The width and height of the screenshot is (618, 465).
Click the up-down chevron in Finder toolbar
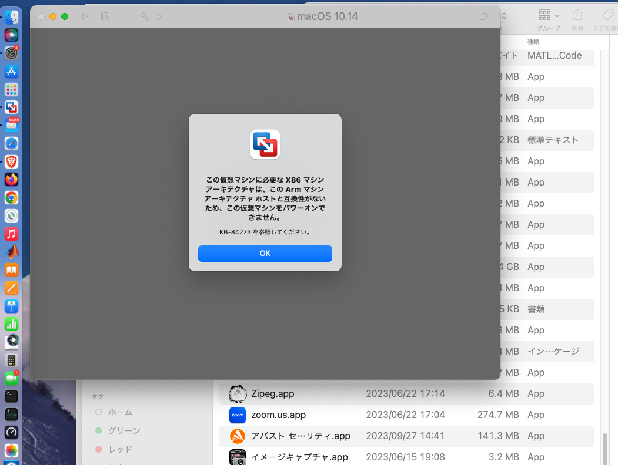[x=504, y=16]
